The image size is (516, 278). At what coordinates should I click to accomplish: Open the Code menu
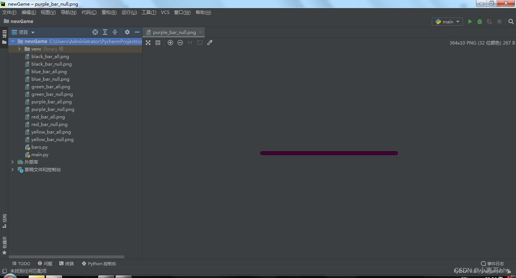point(89,12)
